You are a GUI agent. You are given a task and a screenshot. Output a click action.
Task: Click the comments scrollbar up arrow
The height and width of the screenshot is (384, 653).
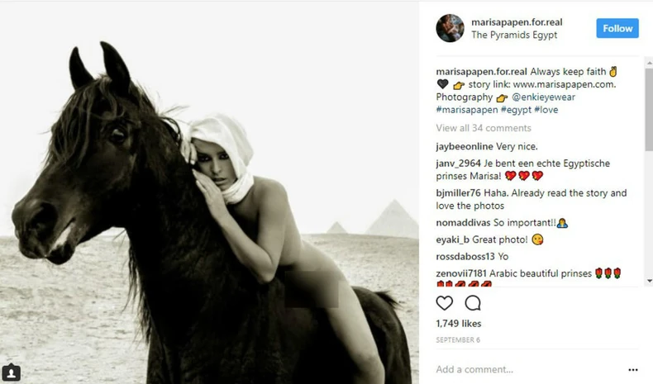pos(649,63)
